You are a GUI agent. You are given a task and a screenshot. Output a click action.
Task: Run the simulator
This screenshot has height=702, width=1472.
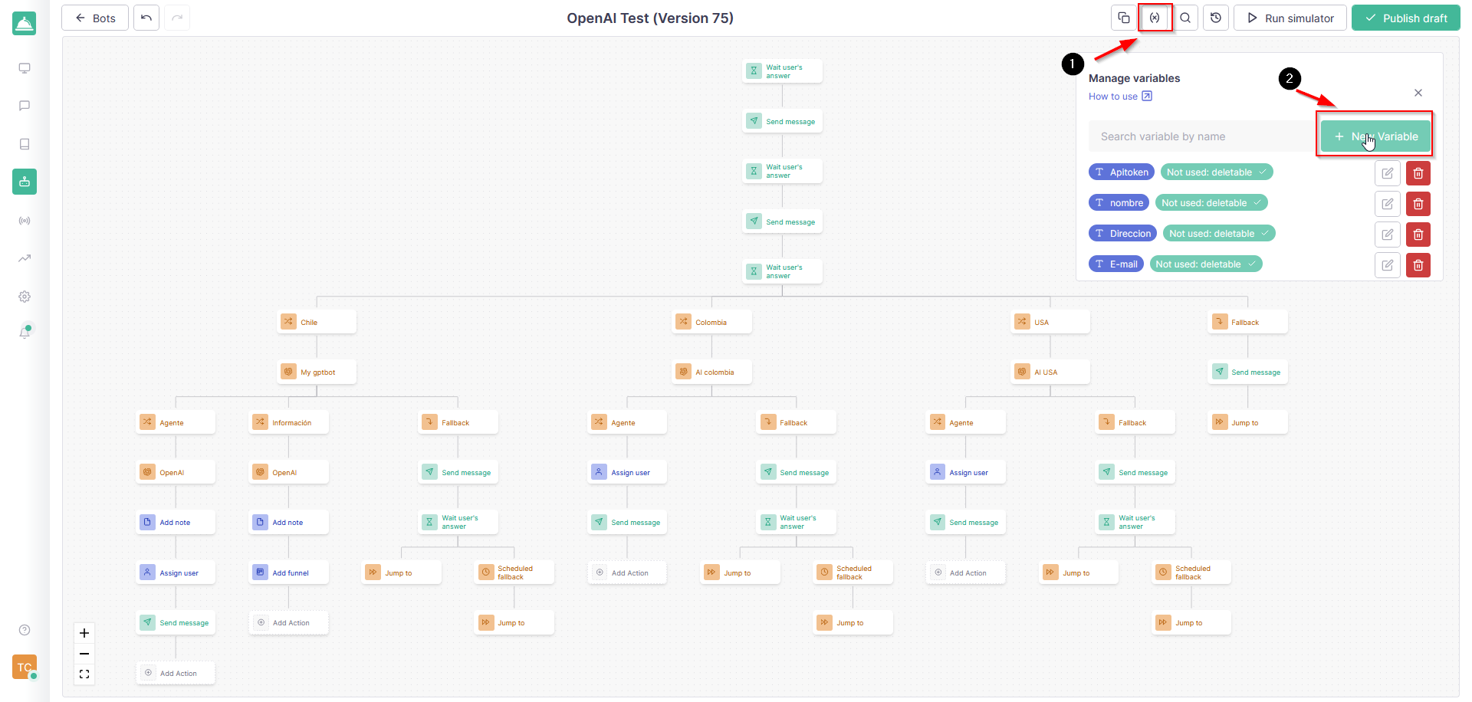click(x=1290, y=18)
